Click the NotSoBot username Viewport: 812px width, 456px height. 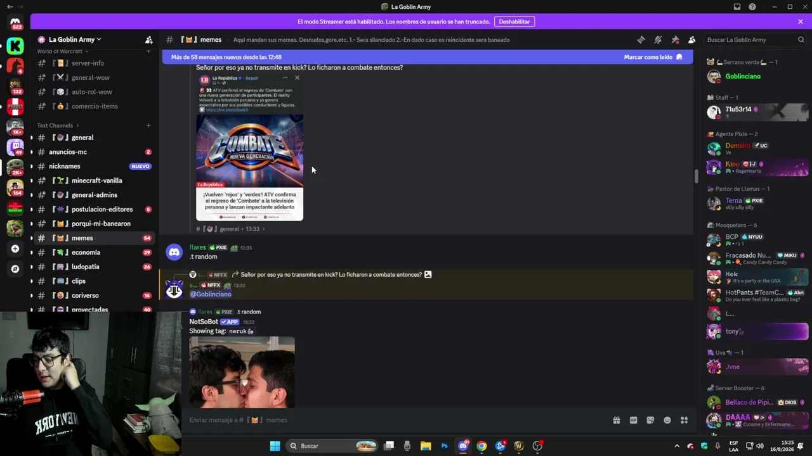click(x=204, y=322)
